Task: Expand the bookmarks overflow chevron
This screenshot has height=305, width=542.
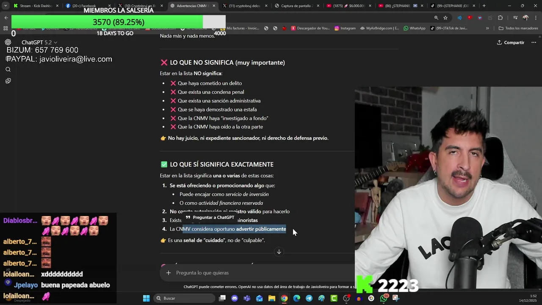Action: coord(487,28)
